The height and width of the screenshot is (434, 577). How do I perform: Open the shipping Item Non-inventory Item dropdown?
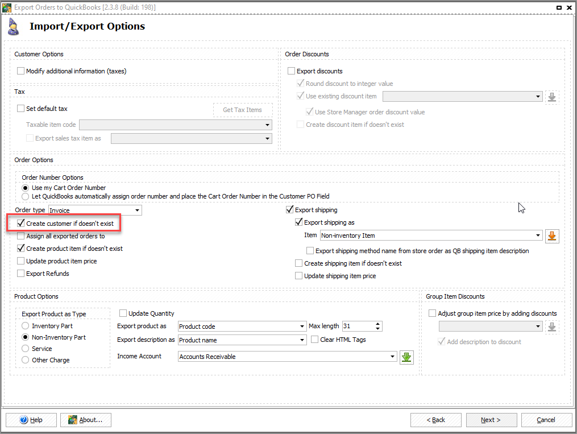tap(431, 235)
